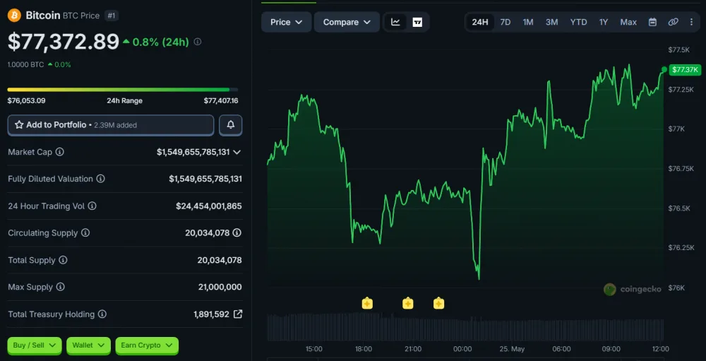
Task: Click the $76K axis label
Action: [676, 288]
